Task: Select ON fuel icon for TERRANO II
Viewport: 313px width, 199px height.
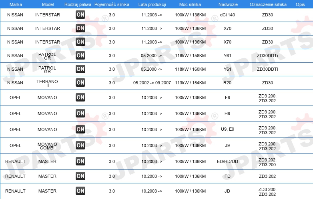Action: 80,82
